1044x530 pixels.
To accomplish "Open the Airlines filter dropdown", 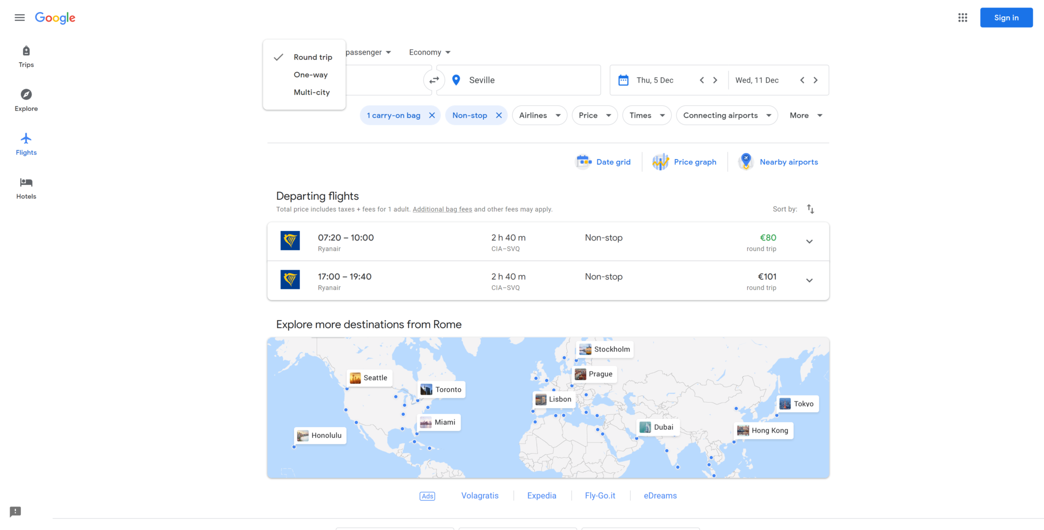I will 540,115.
